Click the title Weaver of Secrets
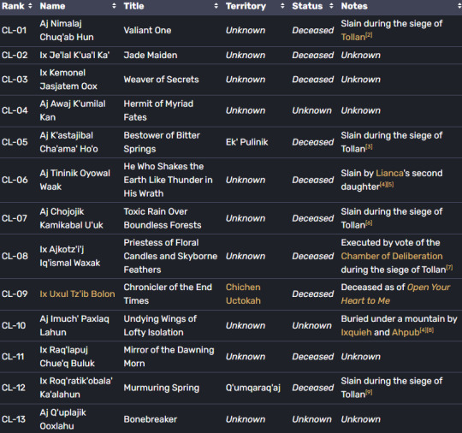Image resolution: width=462 pixels, height=433 pixels. [161, 80]
